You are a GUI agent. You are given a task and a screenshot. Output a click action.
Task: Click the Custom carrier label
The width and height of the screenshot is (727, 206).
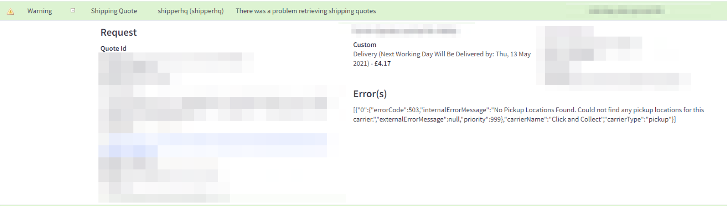(364, 45)
